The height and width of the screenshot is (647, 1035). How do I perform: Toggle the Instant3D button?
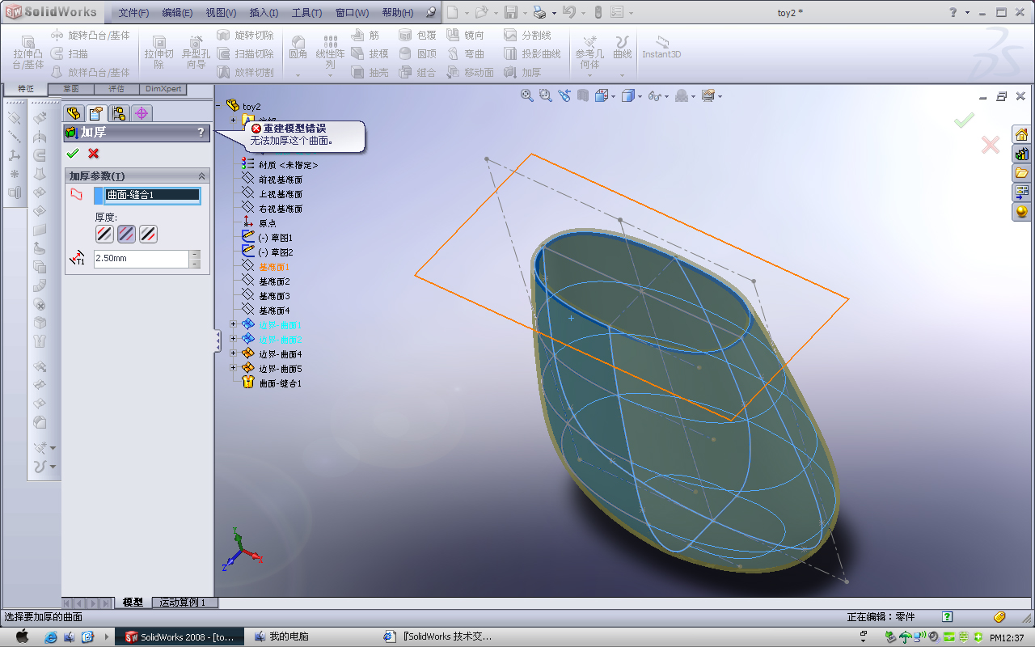click(x=662, y=47)
